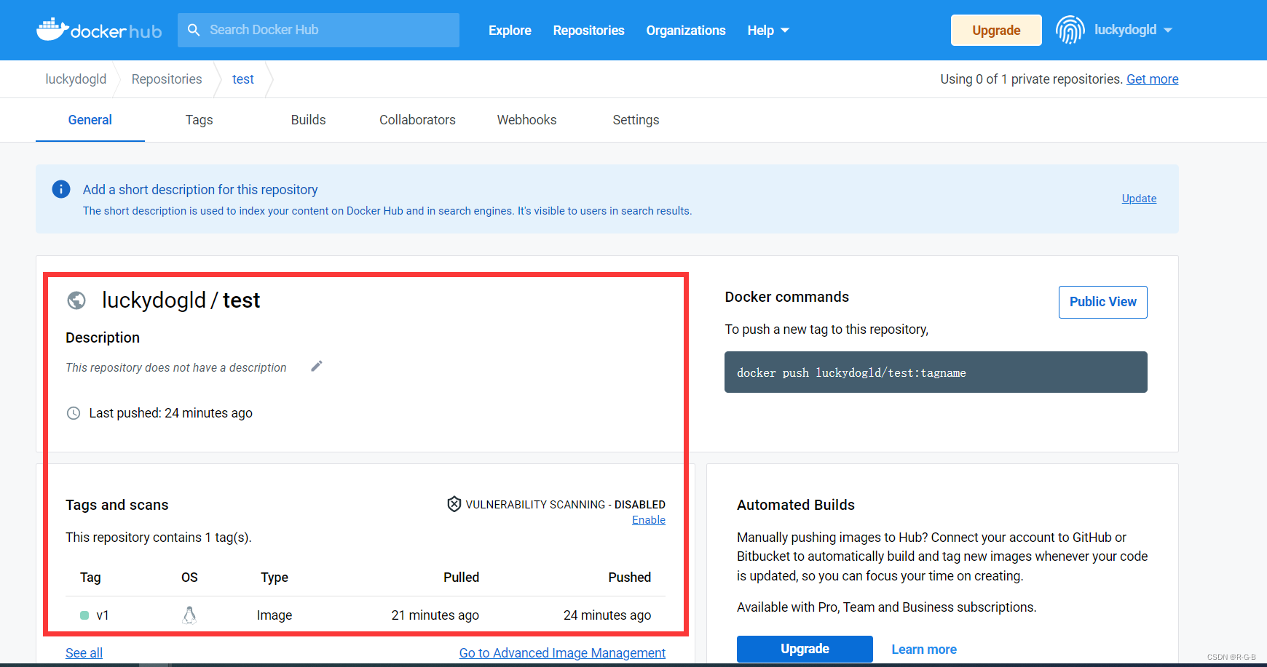Click Enable vulnerability scanning link

[648, 520]
